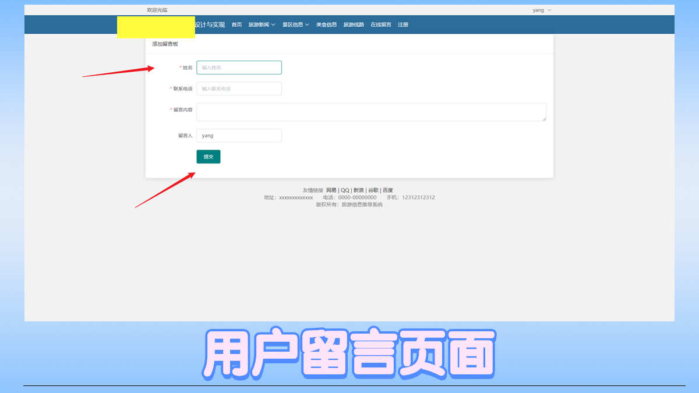This screenshot has width=699, height=393.
Task: Select the 留言人 field containing yang
Action: 239,136
